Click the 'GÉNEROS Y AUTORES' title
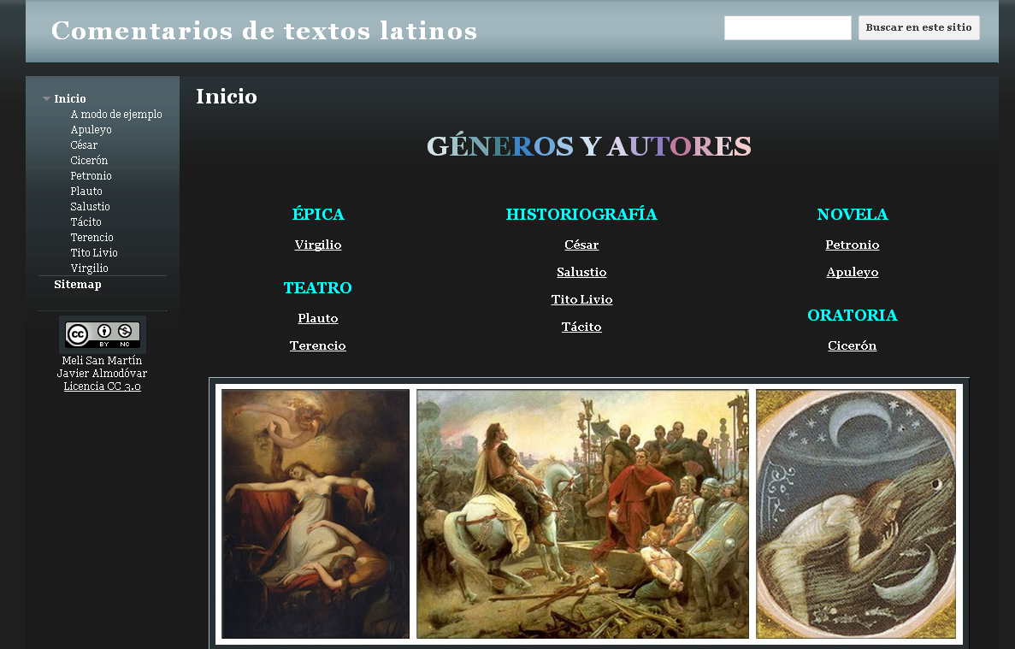This screenshot has width=1015, height=649. (x=589, y=146)
